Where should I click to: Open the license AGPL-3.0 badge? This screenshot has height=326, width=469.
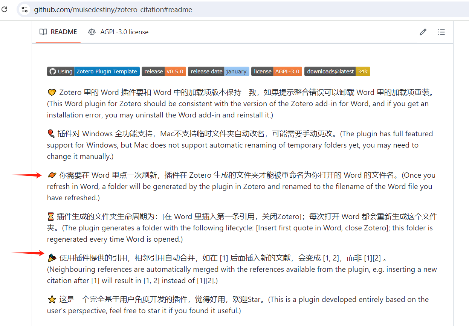pyautogui.click(x=277, y=72)
